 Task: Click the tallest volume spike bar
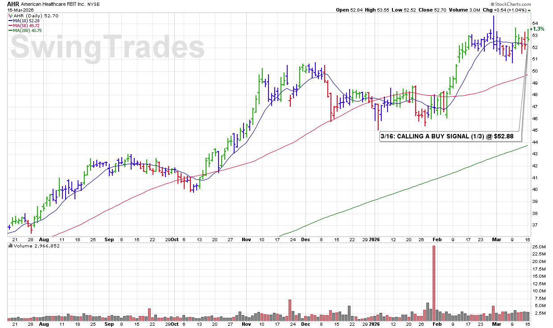coord(433,283)
